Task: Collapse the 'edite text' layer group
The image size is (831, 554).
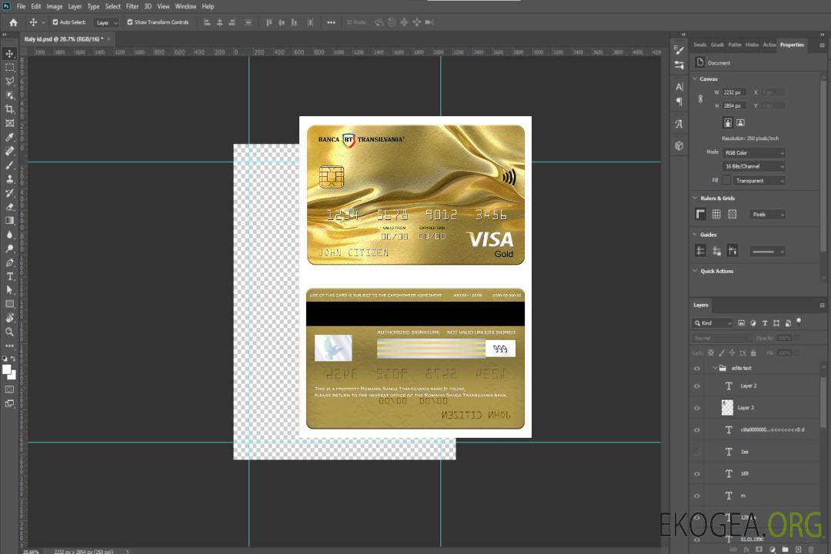Action: click(x=715, y=368)
